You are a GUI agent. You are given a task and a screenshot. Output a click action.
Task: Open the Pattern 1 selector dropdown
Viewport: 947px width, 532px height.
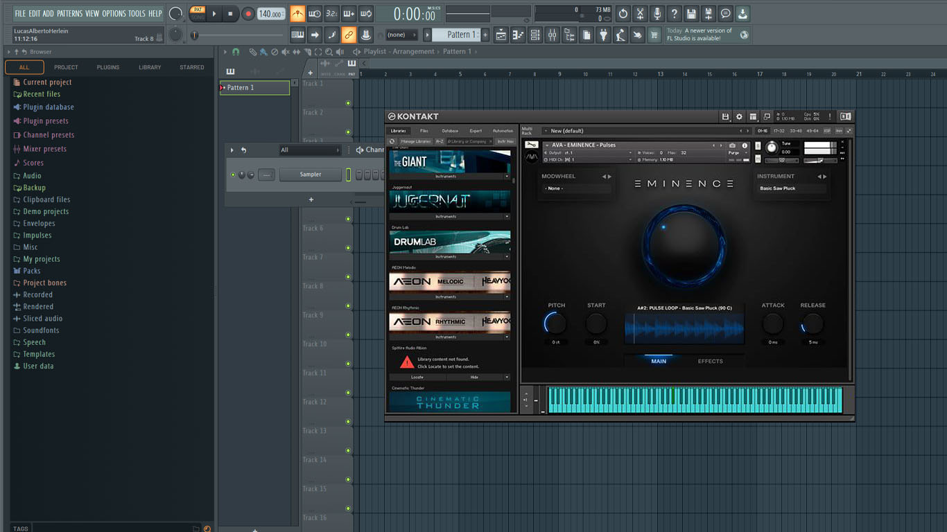455,35
